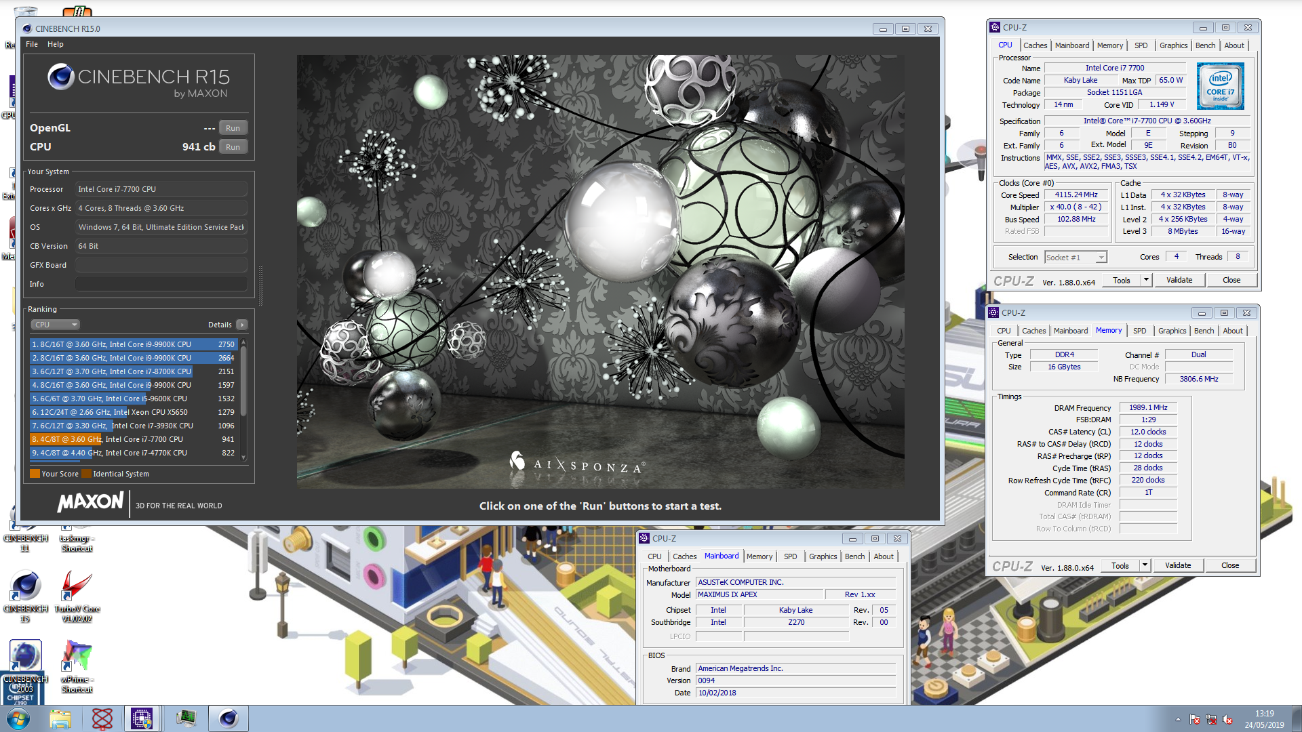Click Validate in the CPU-Z CPU window
Image resolution: width=1302 pixels, height=732 pixels.
point(1179,280)
